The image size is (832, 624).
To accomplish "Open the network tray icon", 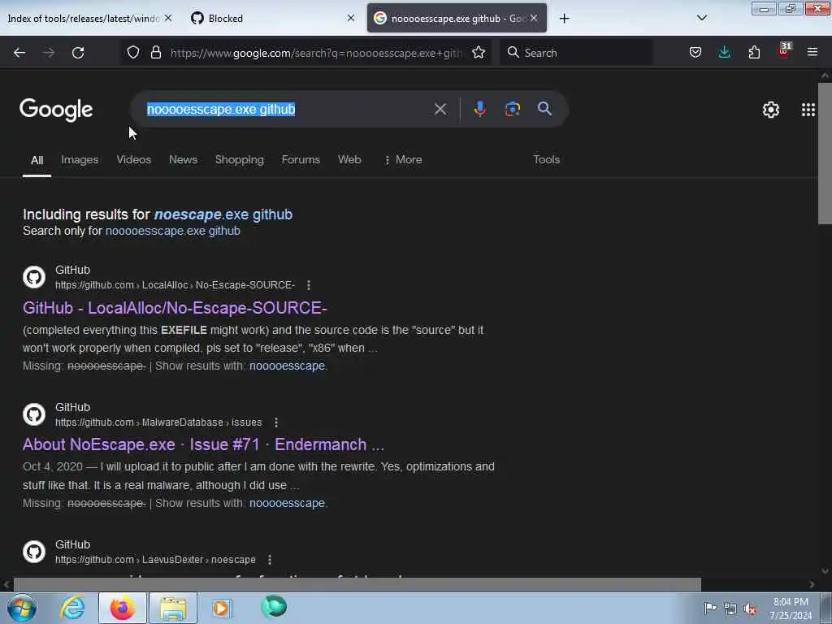I will tap(730, 609).
